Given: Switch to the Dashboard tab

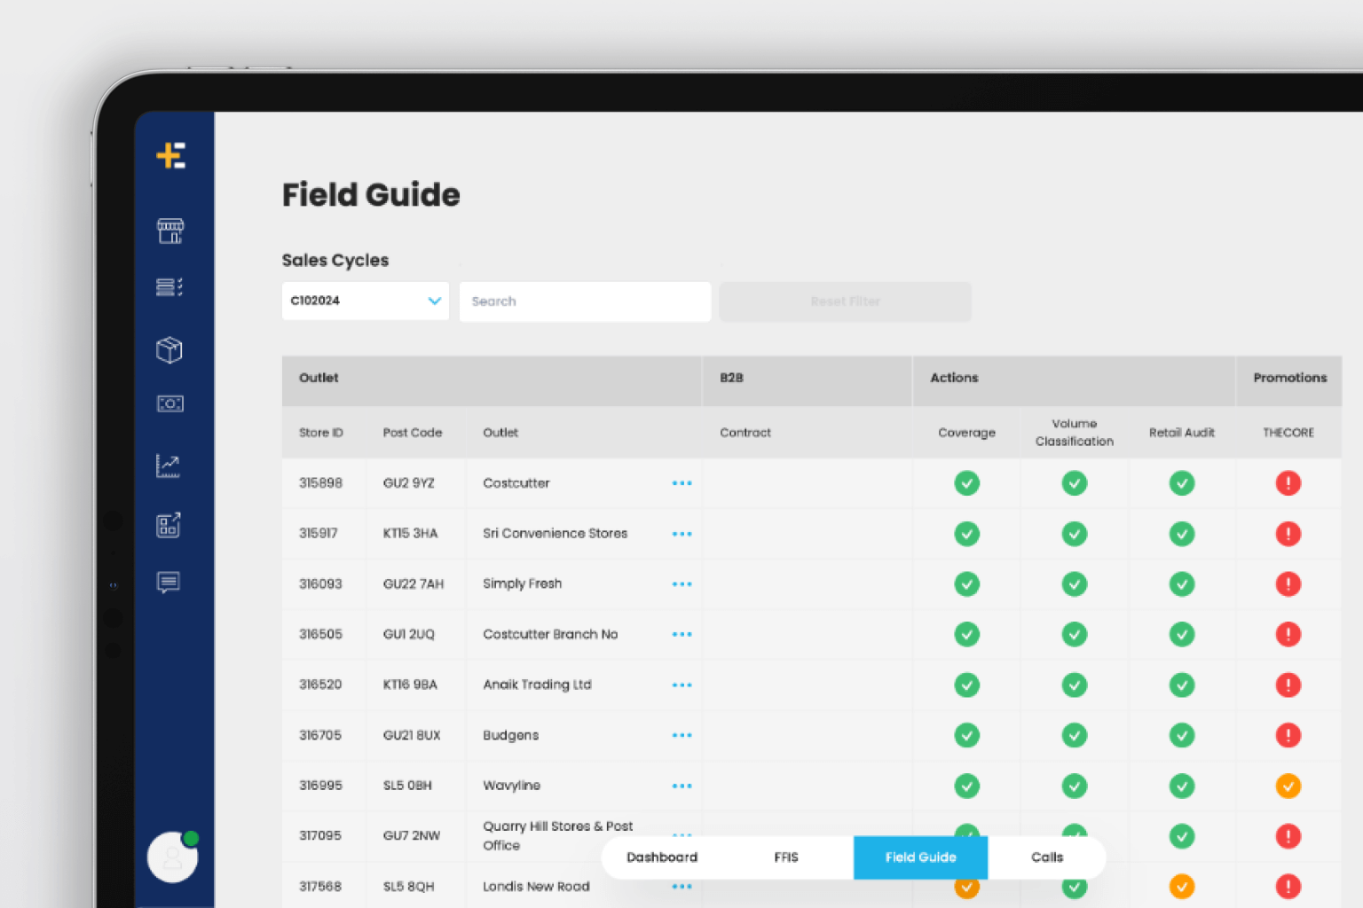Looking at the screenshot, I should 662,857.
